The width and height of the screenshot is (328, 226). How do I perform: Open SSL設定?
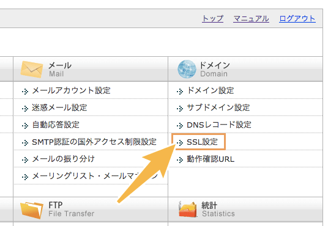pos(202,142)
